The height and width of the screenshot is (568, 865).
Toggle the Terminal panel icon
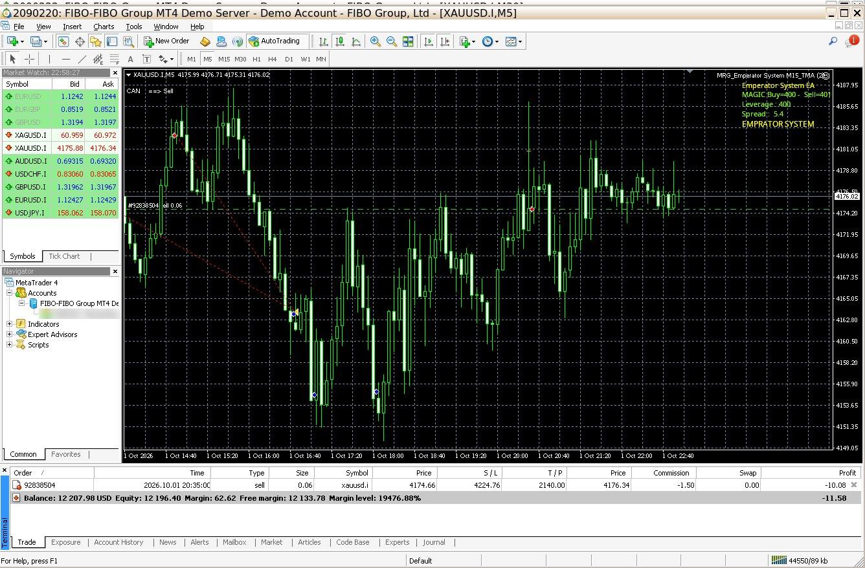click(112, 41)
